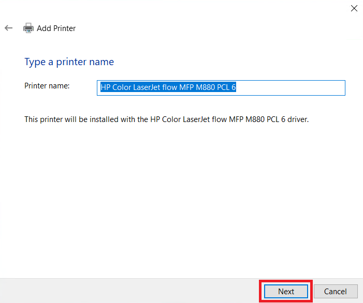
Task: Click the Printer name input field
Action: (x=221, y=88)
